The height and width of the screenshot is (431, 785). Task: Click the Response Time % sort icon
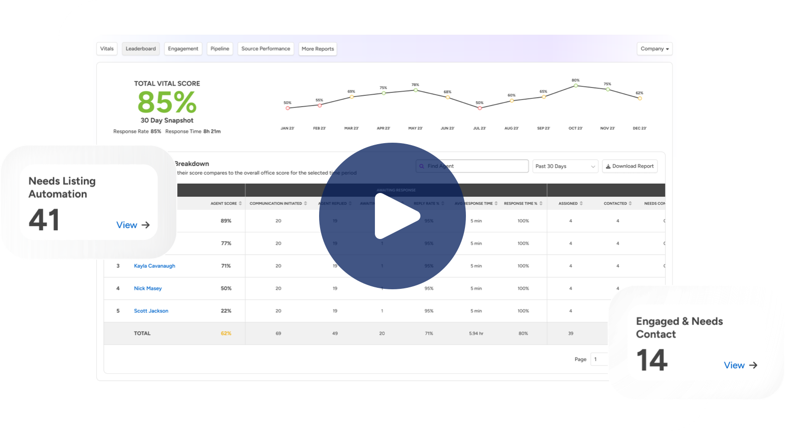541,203
